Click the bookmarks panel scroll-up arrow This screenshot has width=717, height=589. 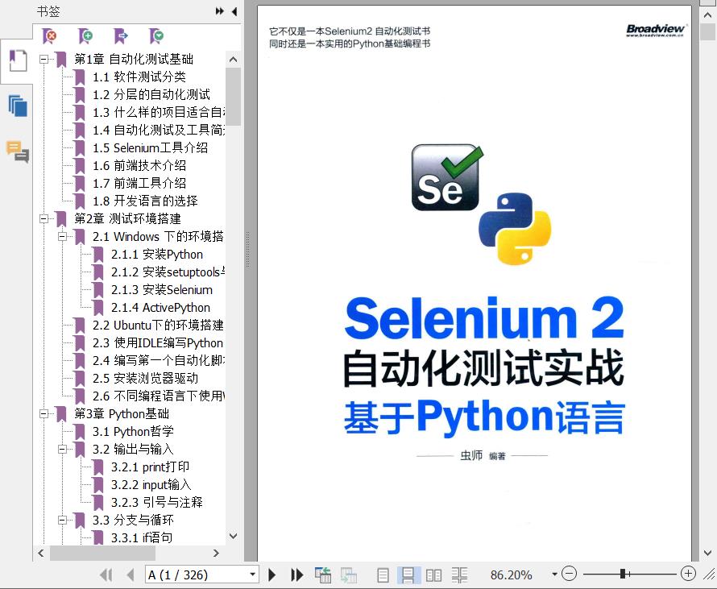pyautogui.click(x=233, y=60)
